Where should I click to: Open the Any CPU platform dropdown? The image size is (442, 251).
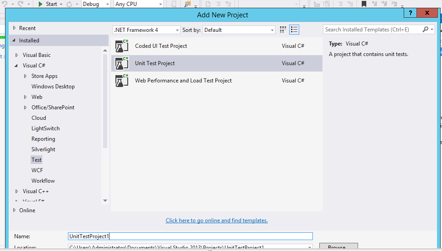tap(138, 4)
